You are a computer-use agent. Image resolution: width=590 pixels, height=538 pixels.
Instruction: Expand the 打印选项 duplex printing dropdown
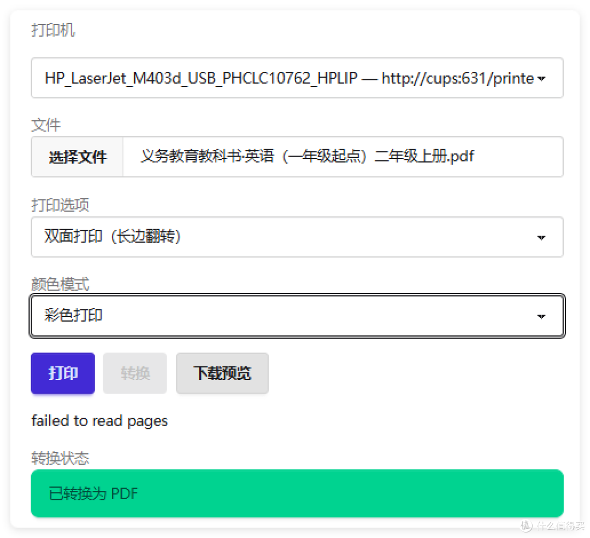297,237
